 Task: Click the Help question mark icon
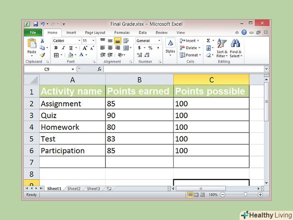(244, 32)
